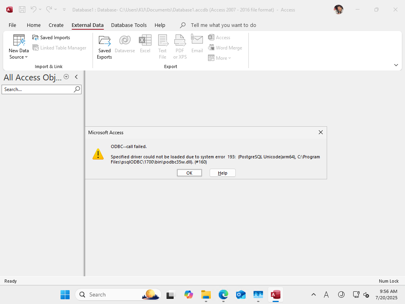Open the clock and date flyout
This screenshot has width=405, height=304.
pyautogui.click(x=386, y=294)
